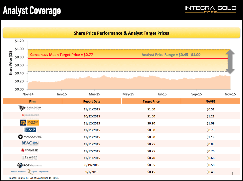Click the Beacon Securities logo

30,144
